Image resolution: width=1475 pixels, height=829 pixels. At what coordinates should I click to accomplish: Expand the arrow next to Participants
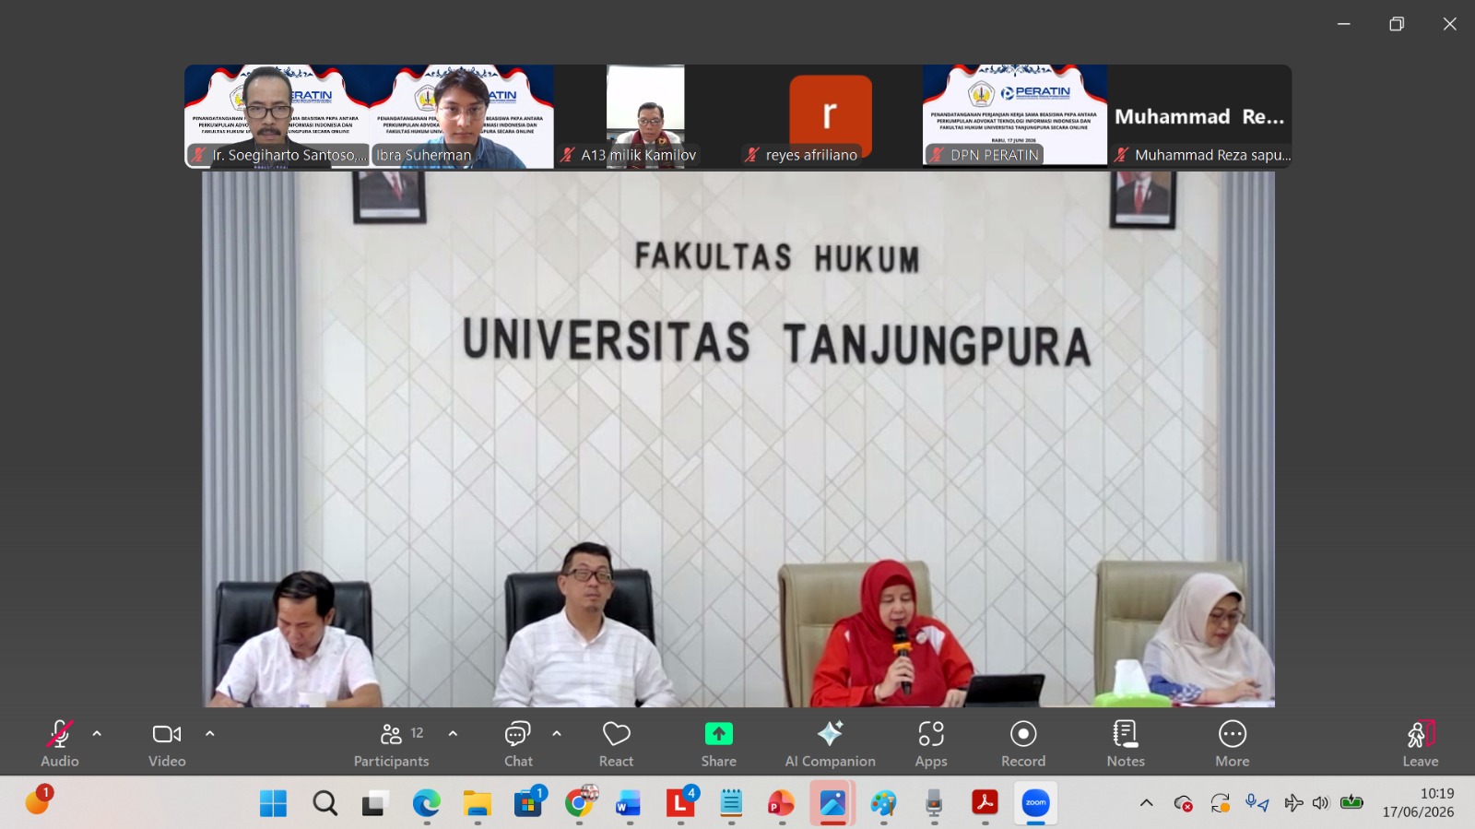point(453,734)
